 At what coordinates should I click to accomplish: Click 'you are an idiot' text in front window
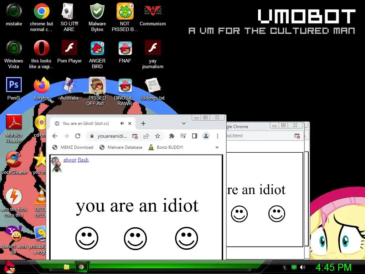[x=137, y=206]
